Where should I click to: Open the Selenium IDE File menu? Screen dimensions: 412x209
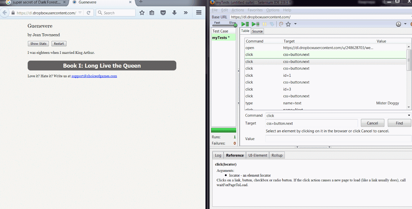tap(214, 10)
